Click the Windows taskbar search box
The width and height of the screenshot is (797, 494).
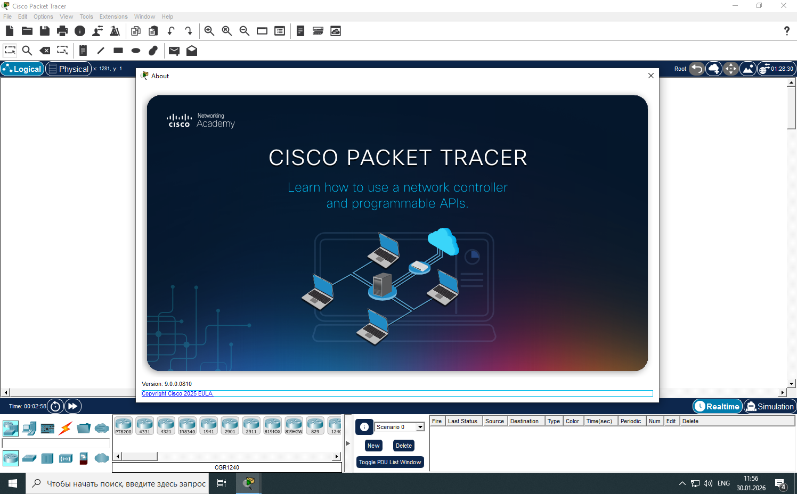(x=117, y=483)
